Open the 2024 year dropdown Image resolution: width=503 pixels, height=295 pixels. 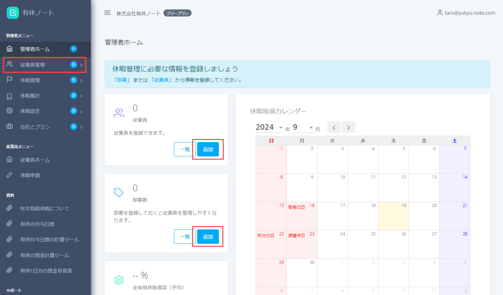click(269, 127)
